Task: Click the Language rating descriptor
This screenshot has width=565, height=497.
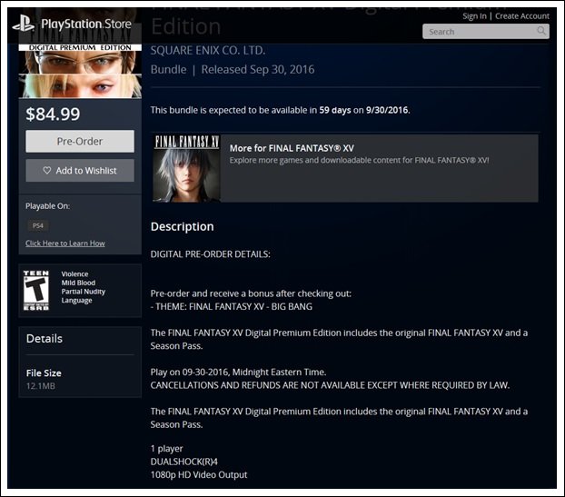Action: tap(76, 300)
